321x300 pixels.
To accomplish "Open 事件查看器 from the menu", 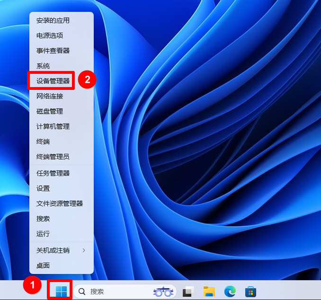I will pos(62,51).
